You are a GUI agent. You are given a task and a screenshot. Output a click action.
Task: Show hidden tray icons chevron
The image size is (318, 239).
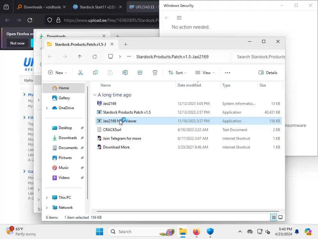[240, 232]
